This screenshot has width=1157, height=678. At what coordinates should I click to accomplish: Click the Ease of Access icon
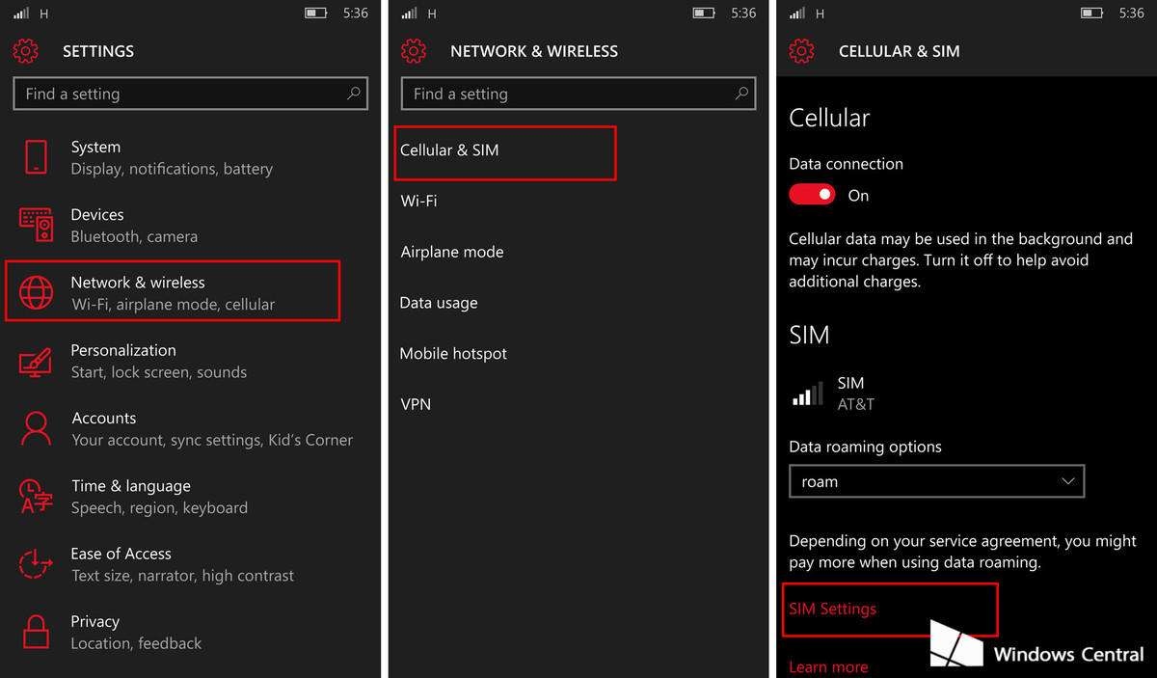point(36,563)
